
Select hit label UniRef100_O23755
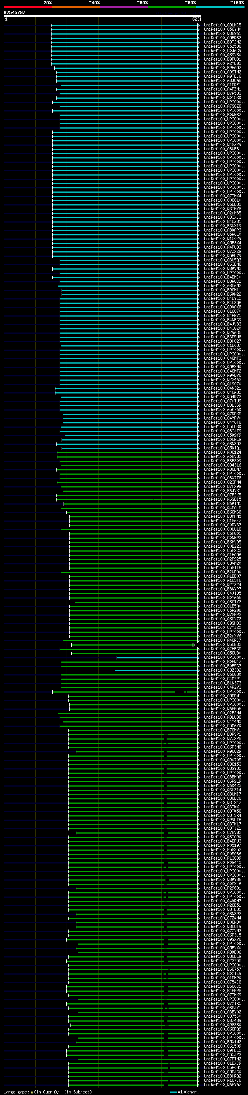[222, 961]
